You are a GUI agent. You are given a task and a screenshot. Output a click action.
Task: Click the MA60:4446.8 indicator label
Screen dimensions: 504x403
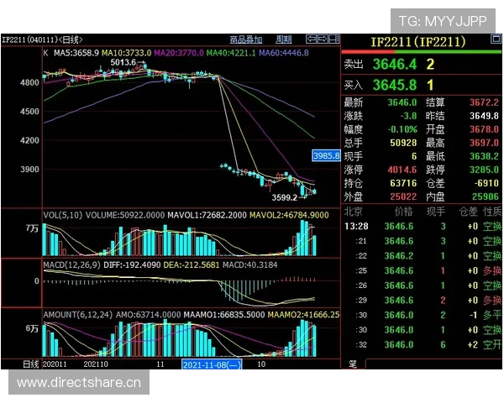coord(284,53)
